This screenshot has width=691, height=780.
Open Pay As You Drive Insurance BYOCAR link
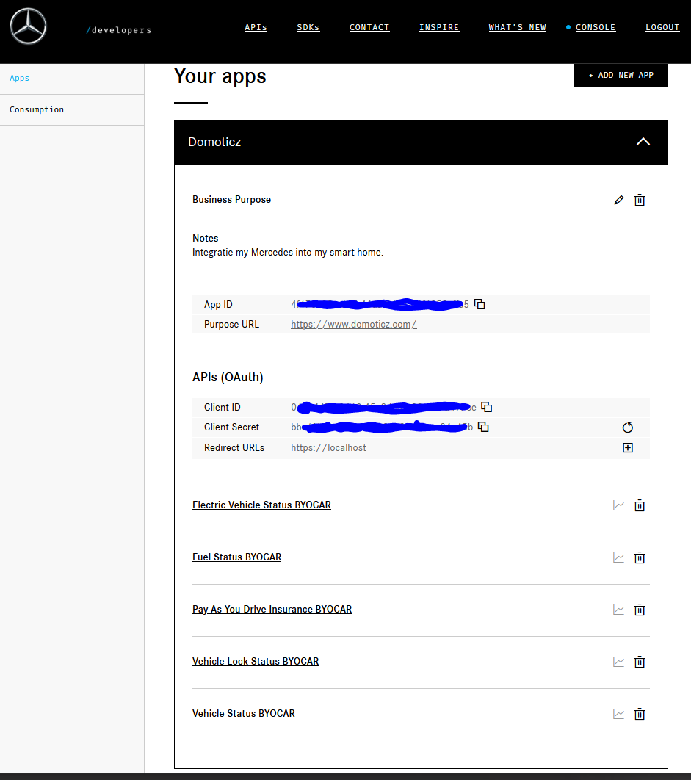point(272,610)
